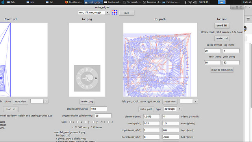
Task: Select the -z side radio button
Action: [109, 122]
